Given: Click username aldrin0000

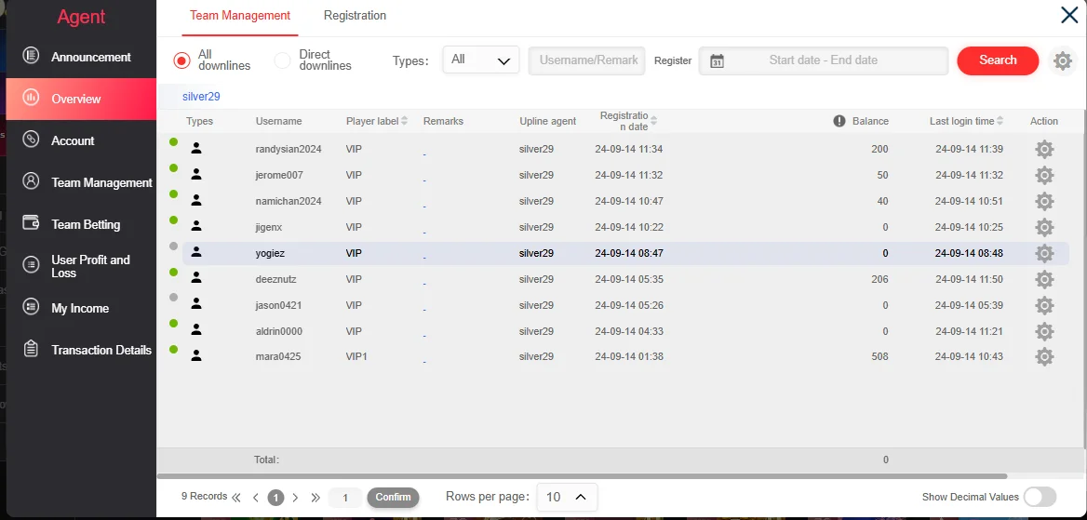Looking at the screenshot, I should 279,331.
